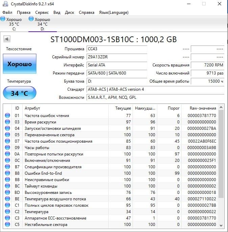Click the Стандарт field ATA8-ACS
228x232 pixels.
point(155,89)
